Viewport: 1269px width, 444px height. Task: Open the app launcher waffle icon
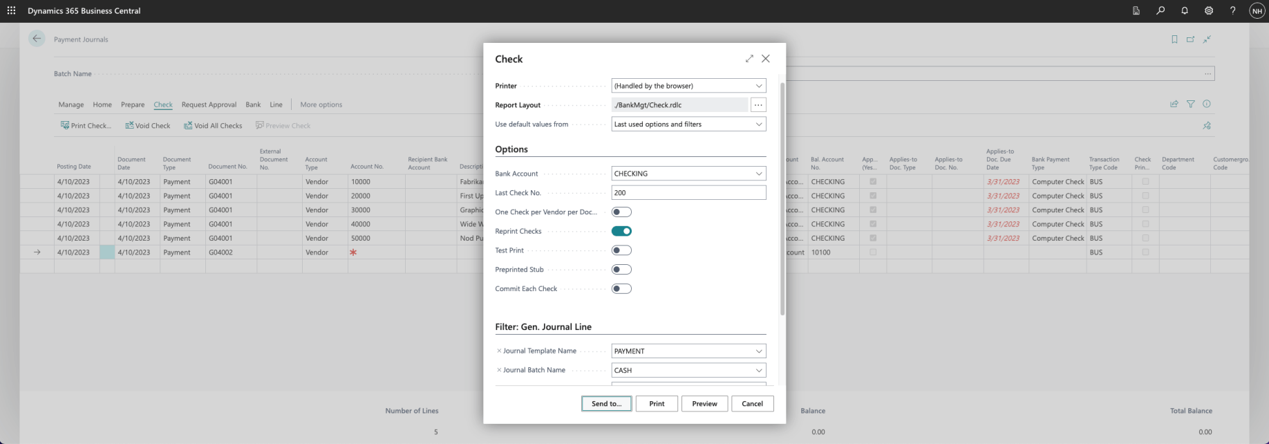coord(11,11)
